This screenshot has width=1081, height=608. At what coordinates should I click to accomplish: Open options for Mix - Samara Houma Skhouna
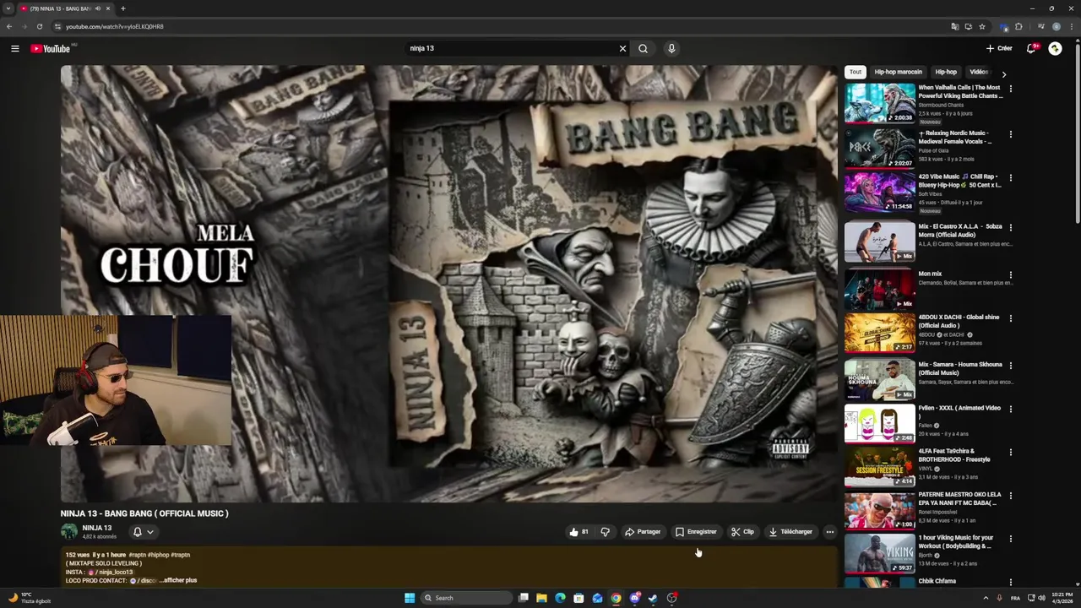click(x=1010, y=365)
